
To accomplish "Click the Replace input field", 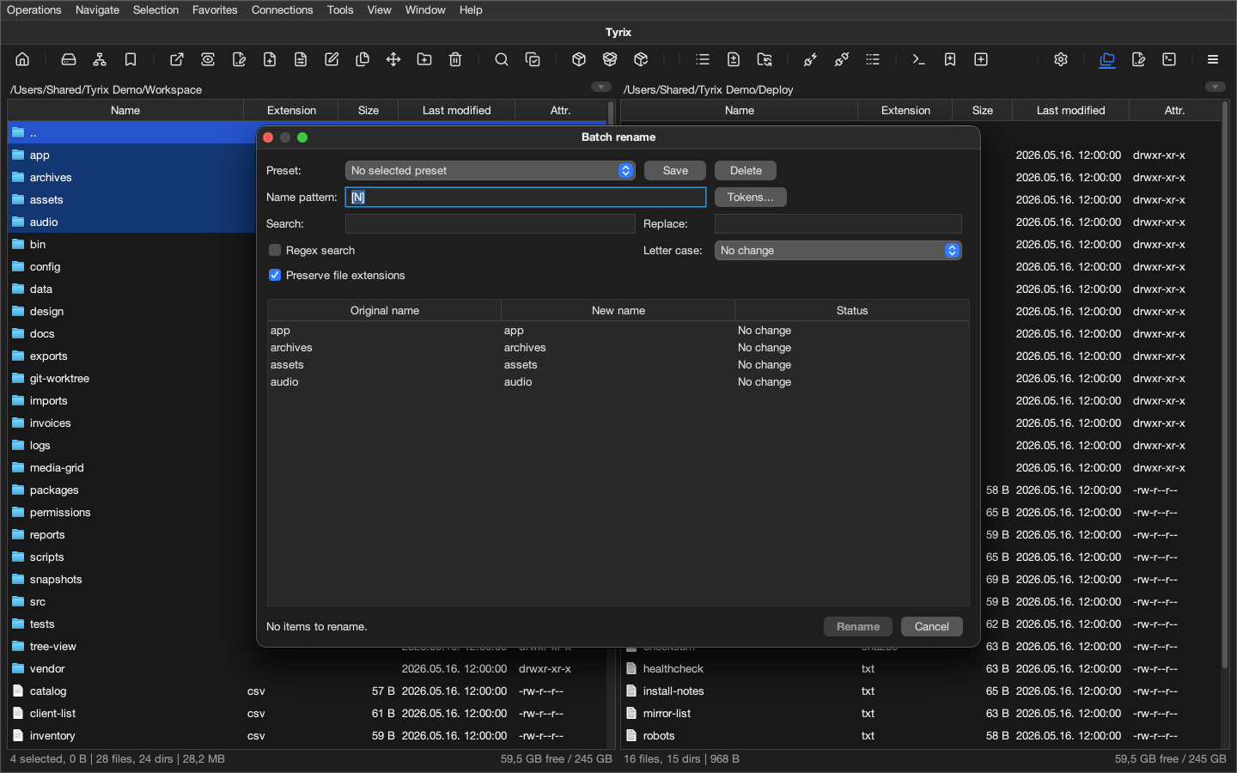I will (x=838, y=223).
